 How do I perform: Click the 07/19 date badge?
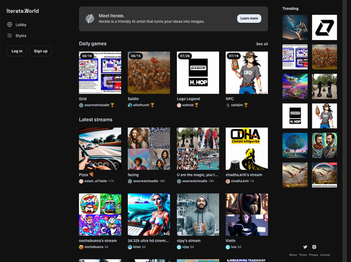coord(234,56)
